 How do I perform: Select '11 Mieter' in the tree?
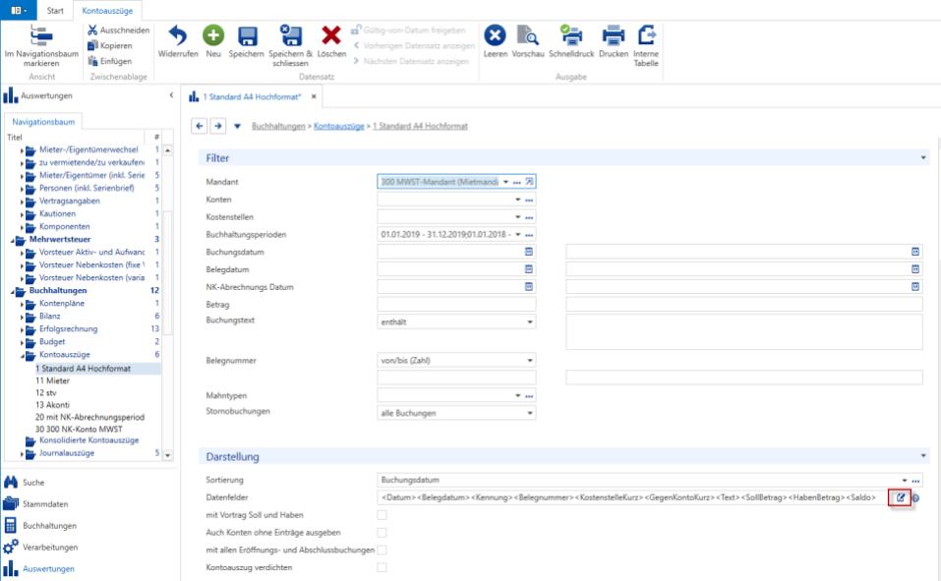tap(53, 380)
